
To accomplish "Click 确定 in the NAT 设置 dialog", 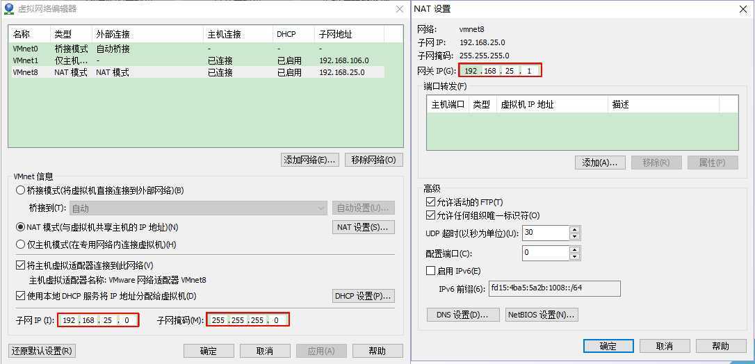I will 608,346.
